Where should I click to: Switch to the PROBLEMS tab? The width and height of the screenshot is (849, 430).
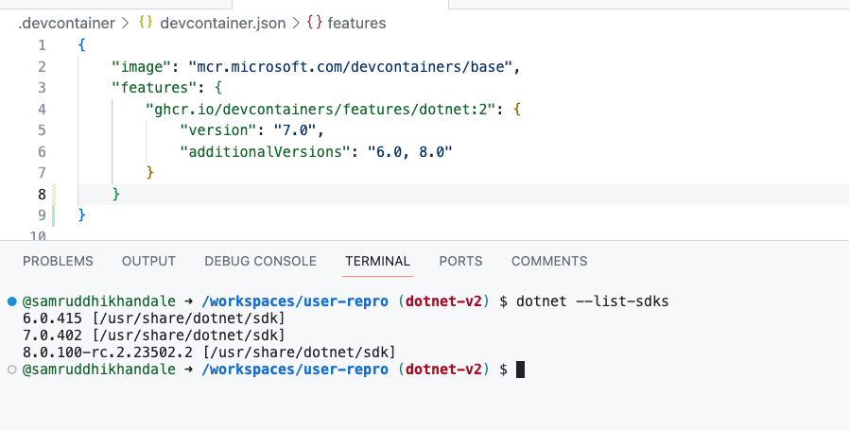click(58, 261)
